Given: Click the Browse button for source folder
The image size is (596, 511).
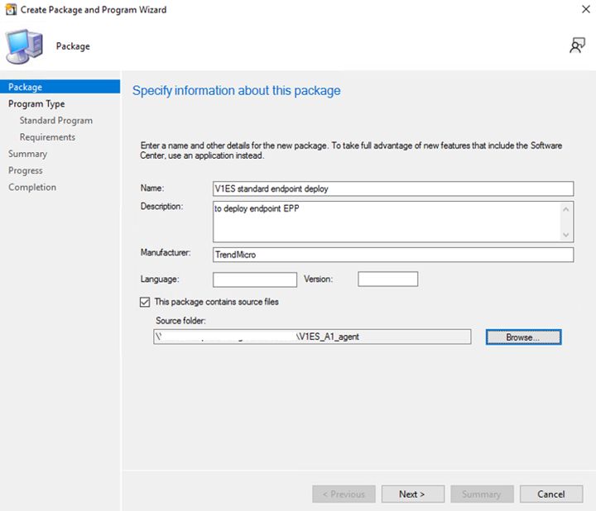Looking at the screenshot, I should pyautogui.click(x=522, y=337).
